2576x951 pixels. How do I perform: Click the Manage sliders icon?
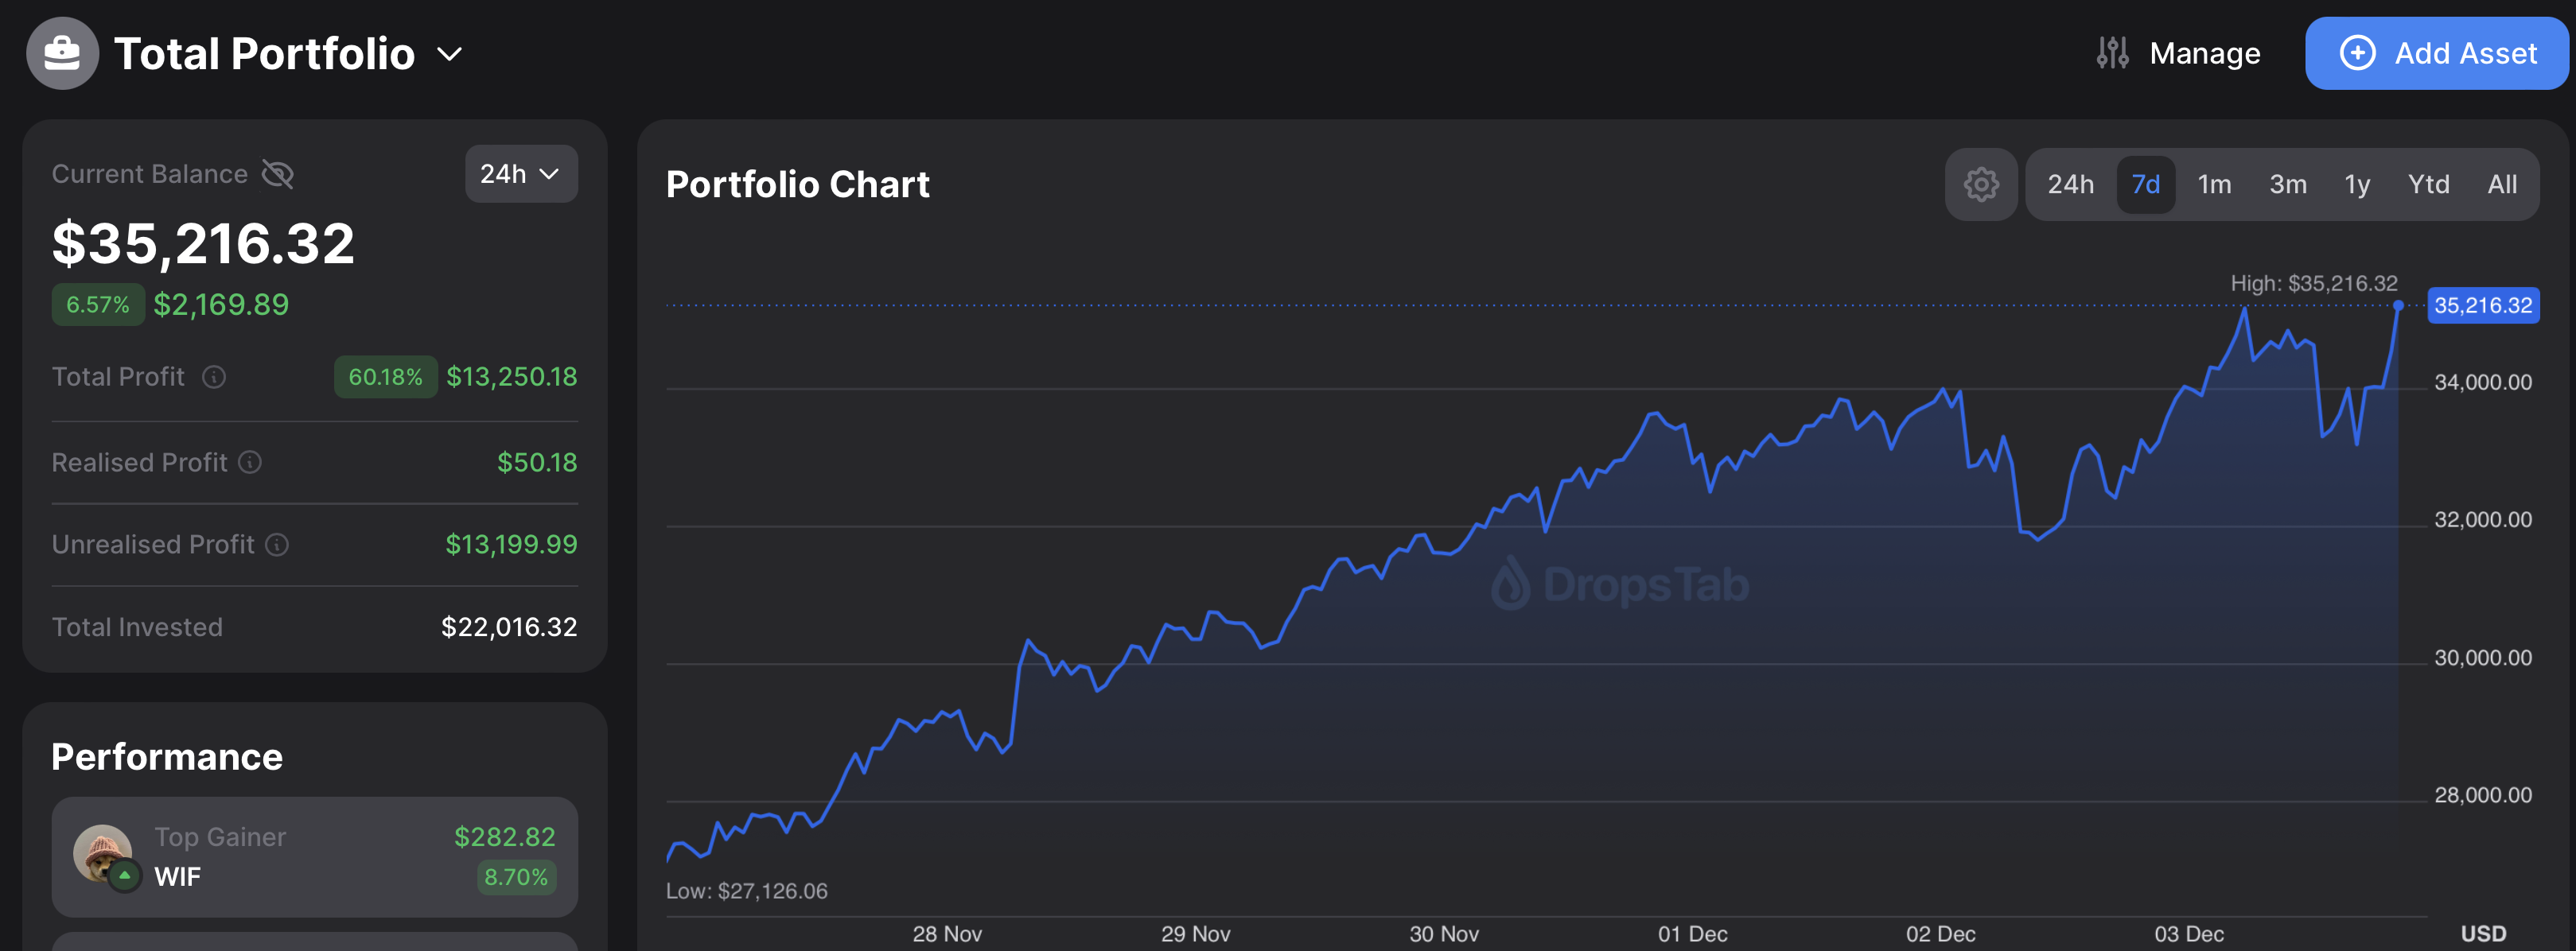[x=2112, y=53]
